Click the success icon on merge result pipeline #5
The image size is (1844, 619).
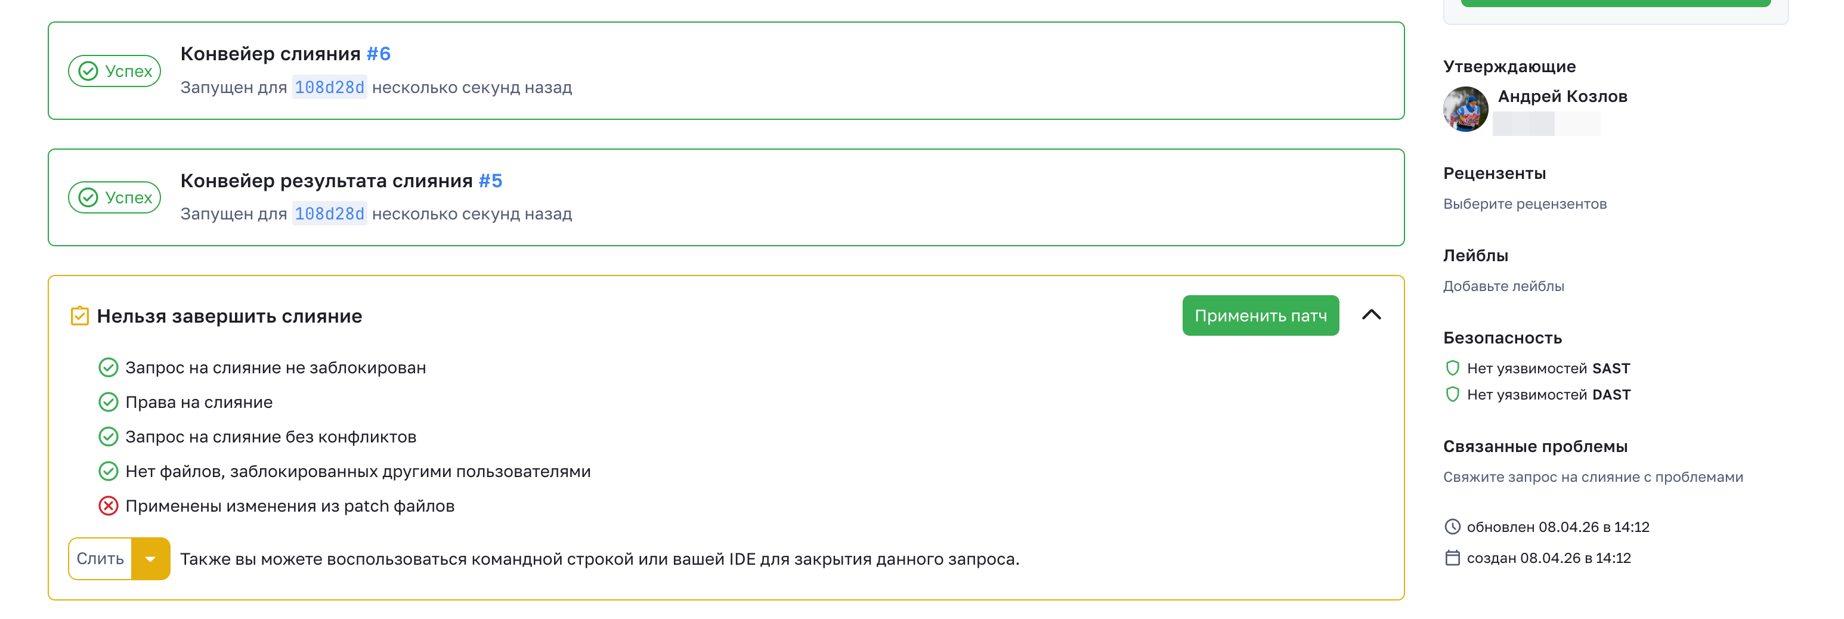88,197
